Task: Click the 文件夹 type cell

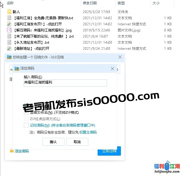Action: coord(123,12)
